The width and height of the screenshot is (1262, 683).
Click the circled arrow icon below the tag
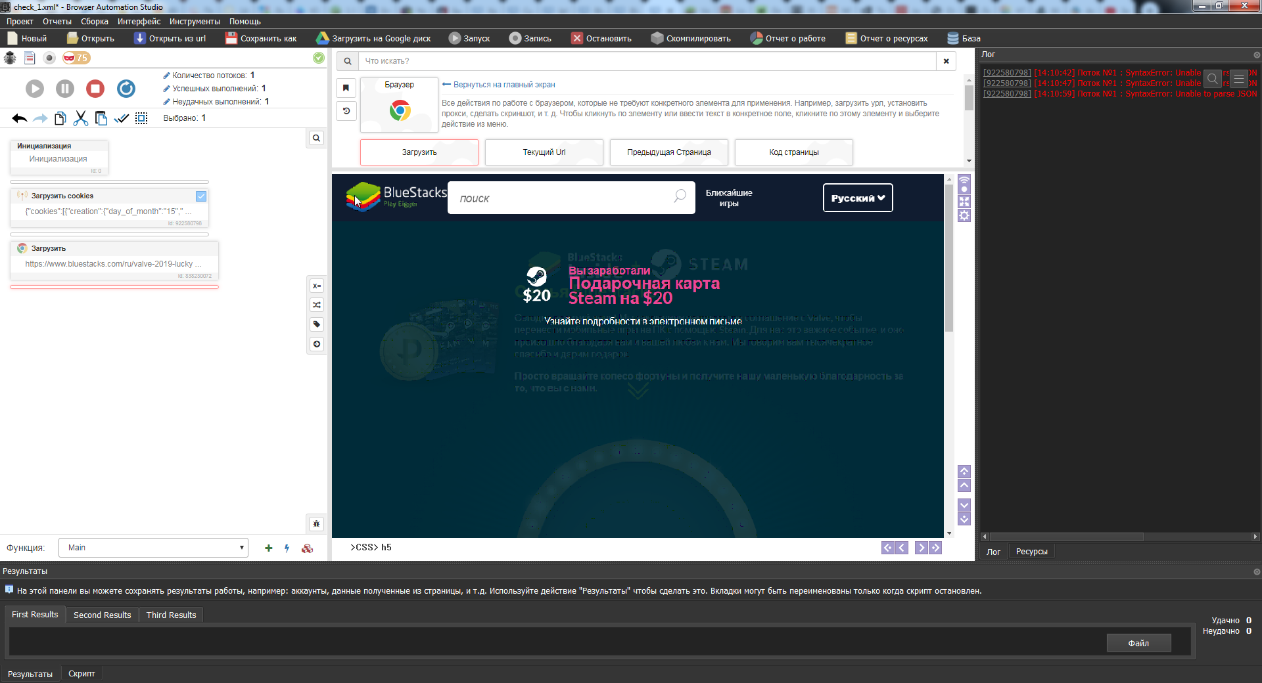pyautogui.click(x=317, y=344)
